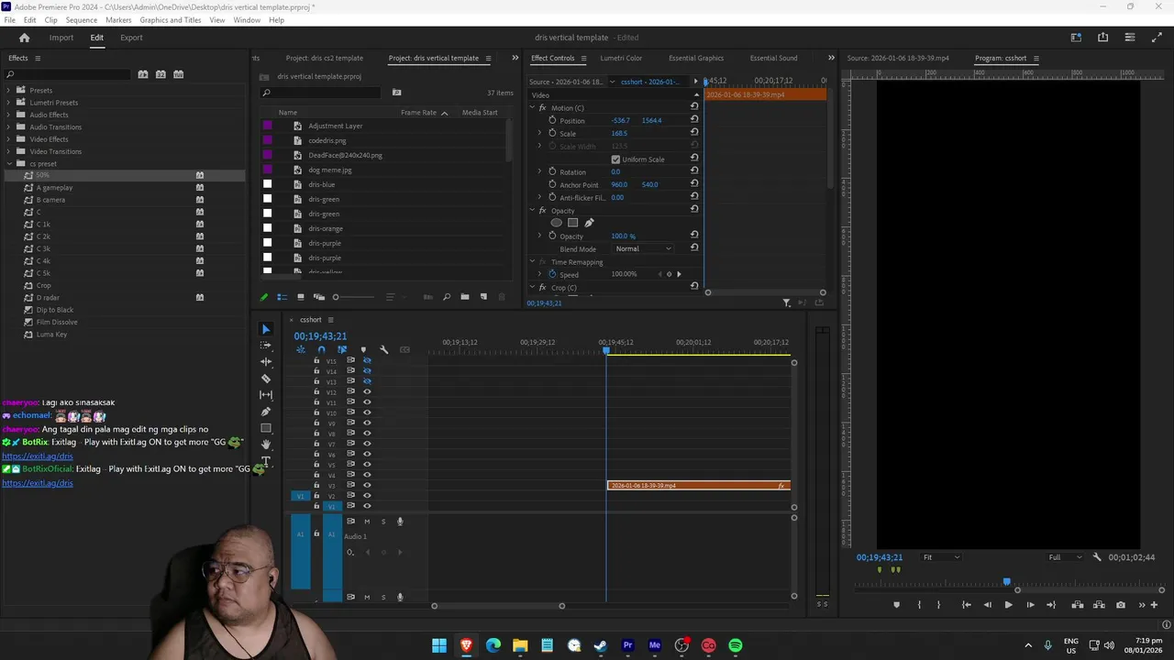1174x660 pixels.
Task: Open the Fit zoom level dropdown
Action: [941, 557]
